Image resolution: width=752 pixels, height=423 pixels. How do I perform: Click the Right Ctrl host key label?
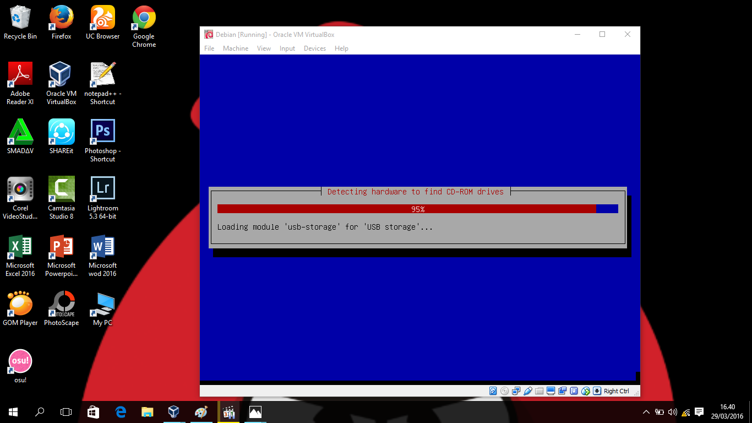(x=616, y=391)
